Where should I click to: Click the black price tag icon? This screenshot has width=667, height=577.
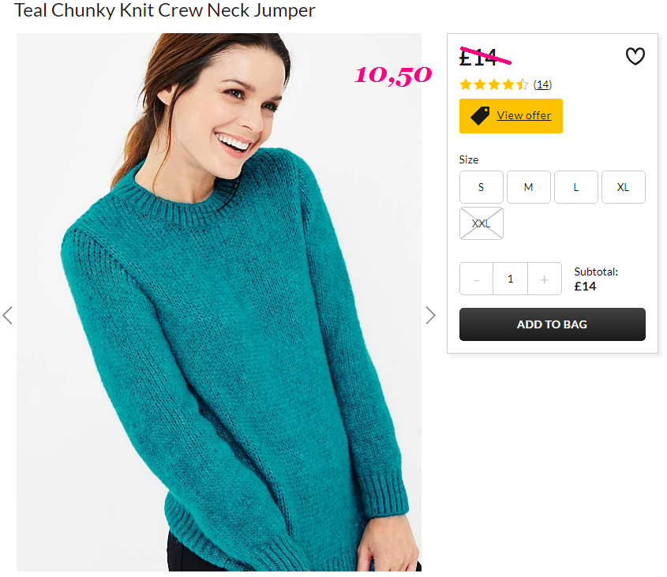(x=480, y=116)
